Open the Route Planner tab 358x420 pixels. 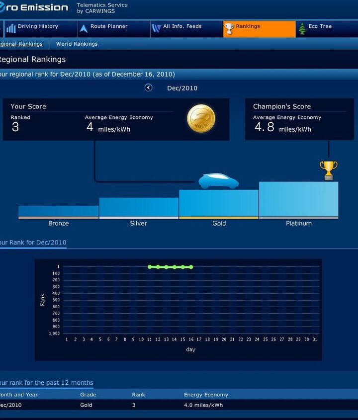click(109, 27)
